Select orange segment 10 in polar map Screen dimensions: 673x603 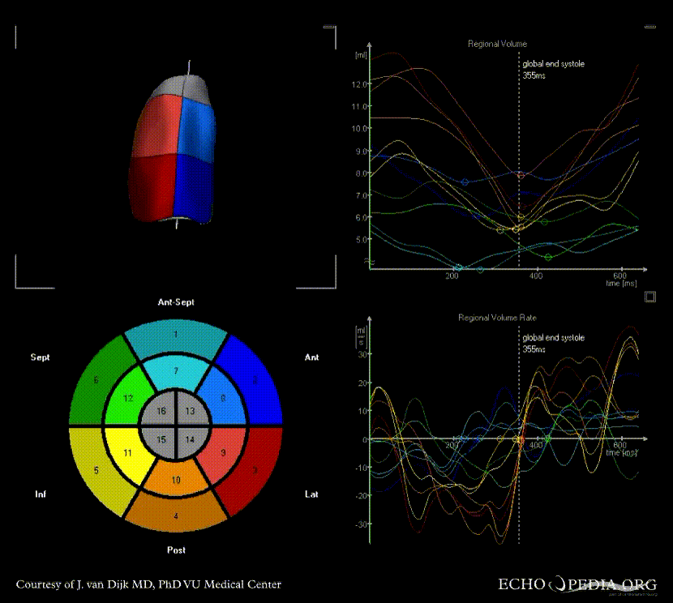point(175,480)
